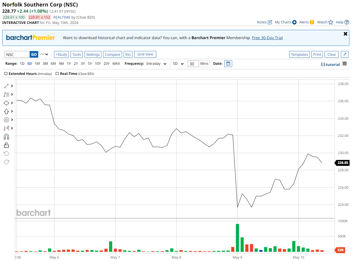Expand the shapes tool chevron
Viewport: 353px width, 265px height.
coord(12,103)
